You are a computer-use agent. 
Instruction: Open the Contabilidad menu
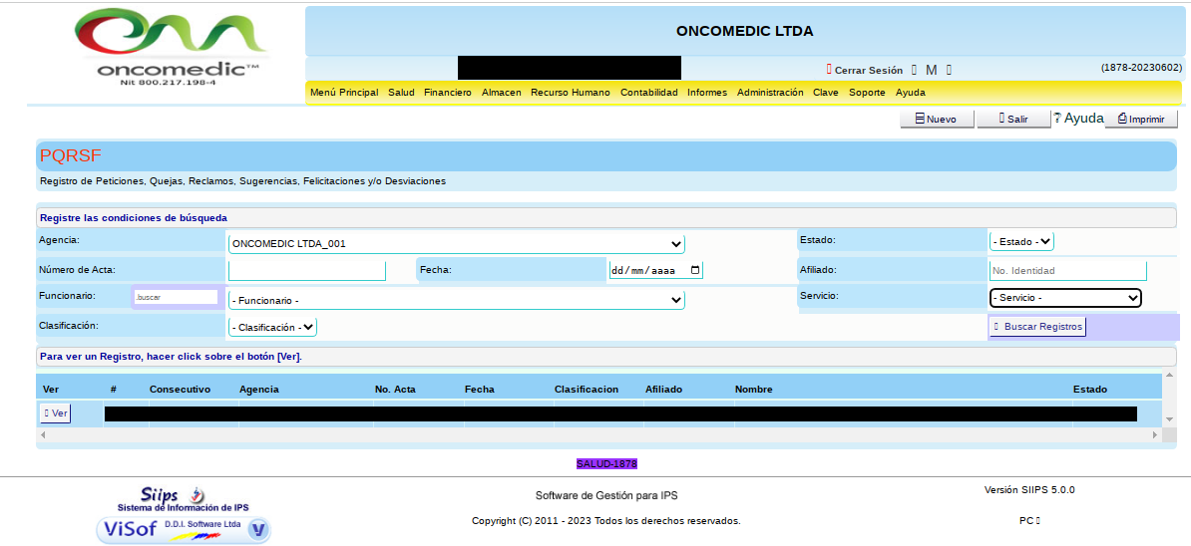click(x=648, y=93)
